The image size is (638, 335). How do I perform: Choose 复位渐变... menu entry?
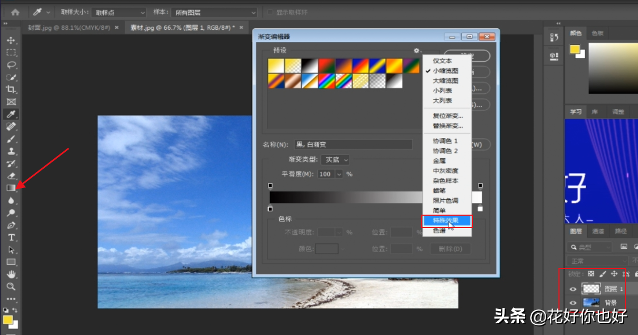pyautogui.click(x=447, y=116)
